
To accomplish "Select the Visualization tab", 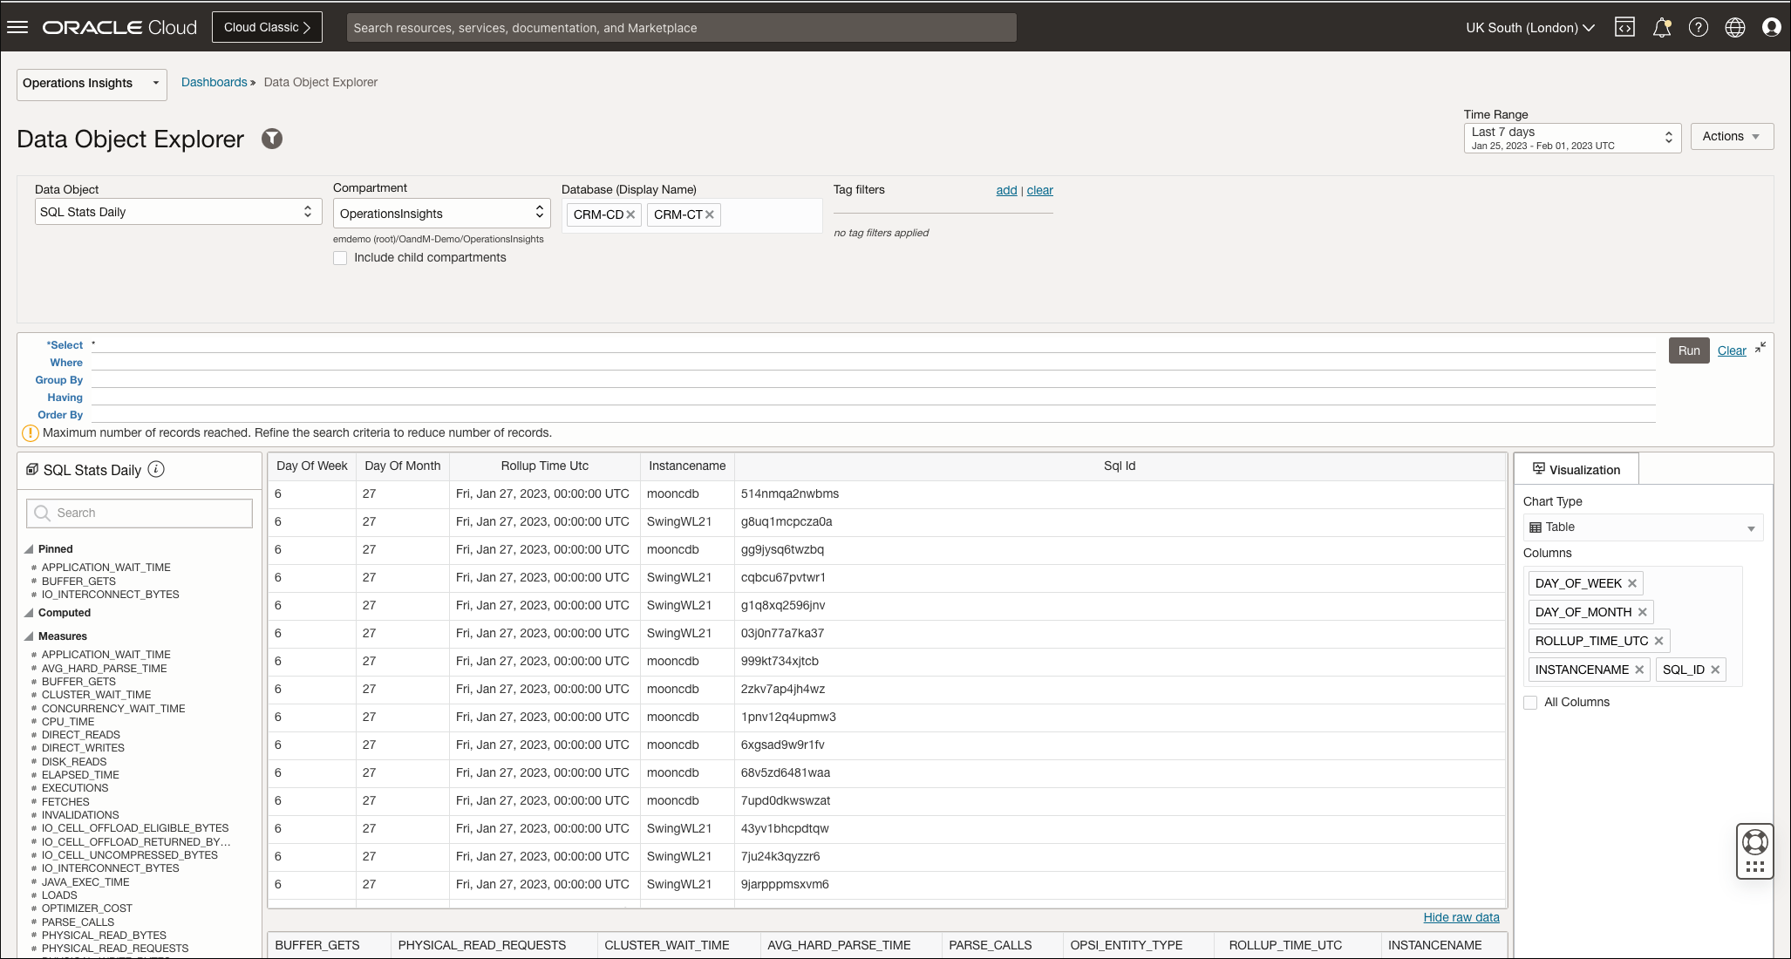I will [1576, 469].
